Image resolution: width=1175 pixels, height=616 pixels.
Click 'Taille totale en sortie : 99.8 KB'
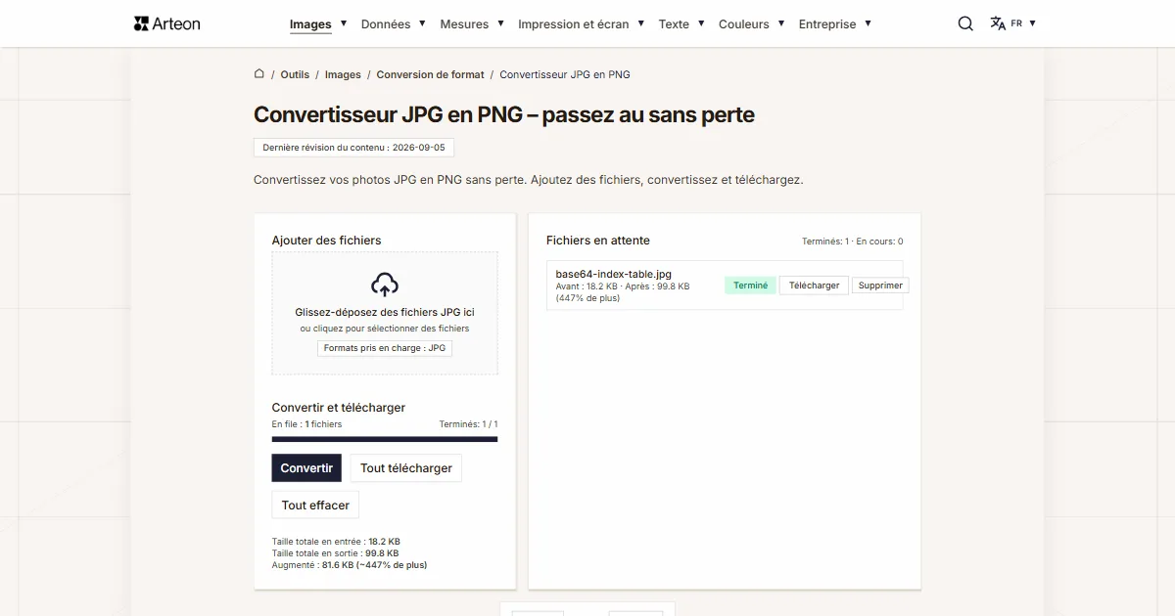(335, 553)
